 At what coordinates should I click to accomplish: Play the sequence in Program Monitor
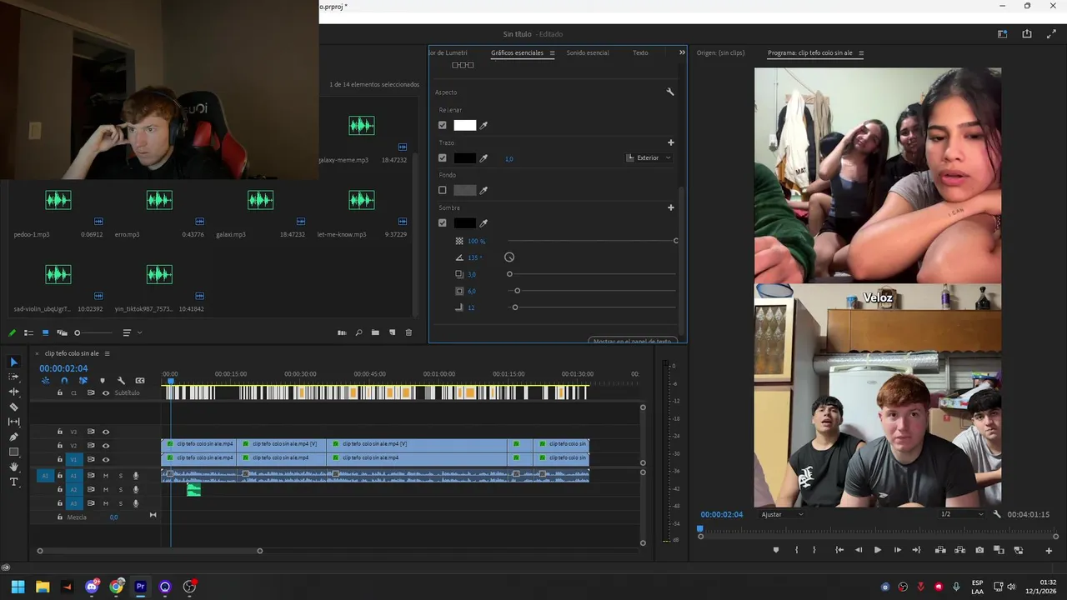coord(878,550)
